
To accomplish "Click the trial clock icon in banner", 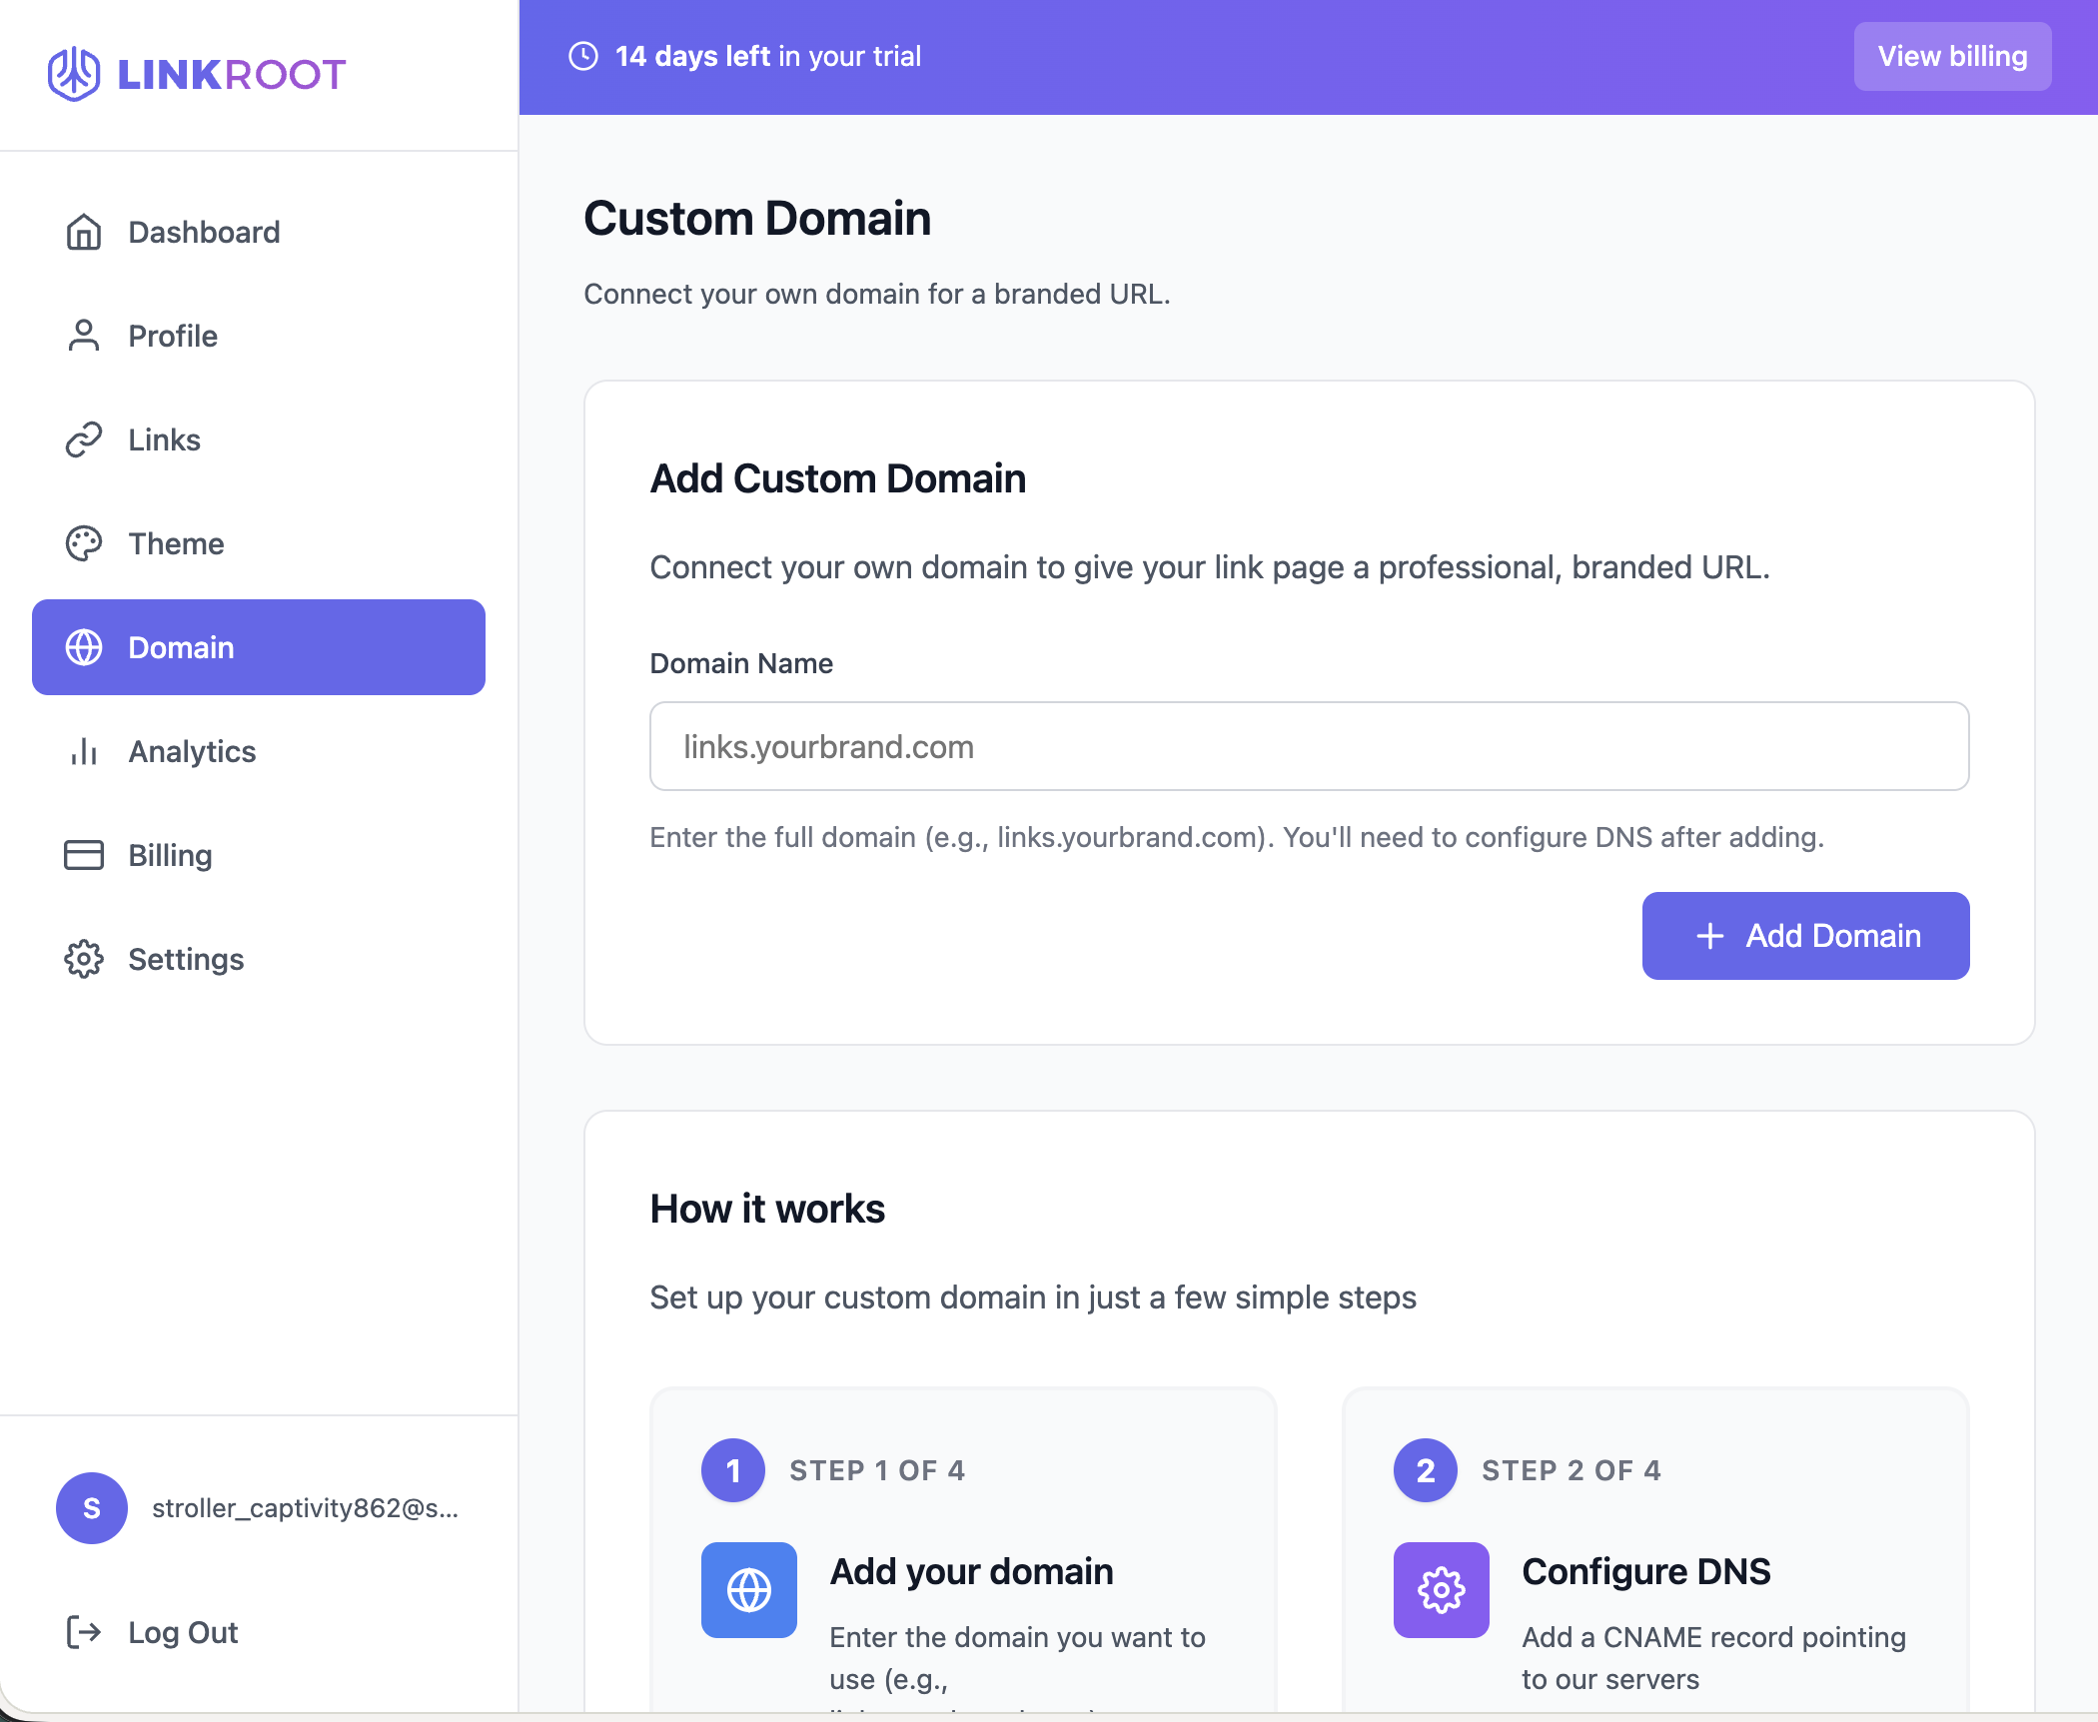I will pos(583,56).
